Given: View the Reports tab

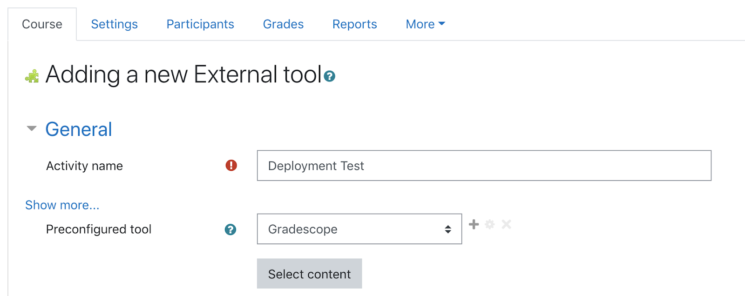Looking at the screenshot, I should [355, 24].
